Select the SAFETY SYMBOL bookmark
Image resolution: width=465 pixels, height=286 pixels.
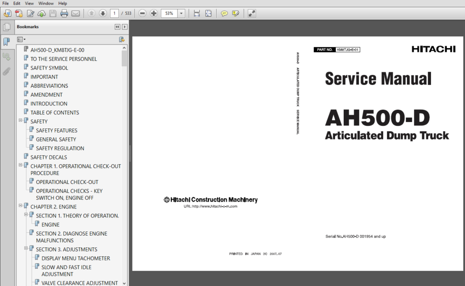pos(49,68)
